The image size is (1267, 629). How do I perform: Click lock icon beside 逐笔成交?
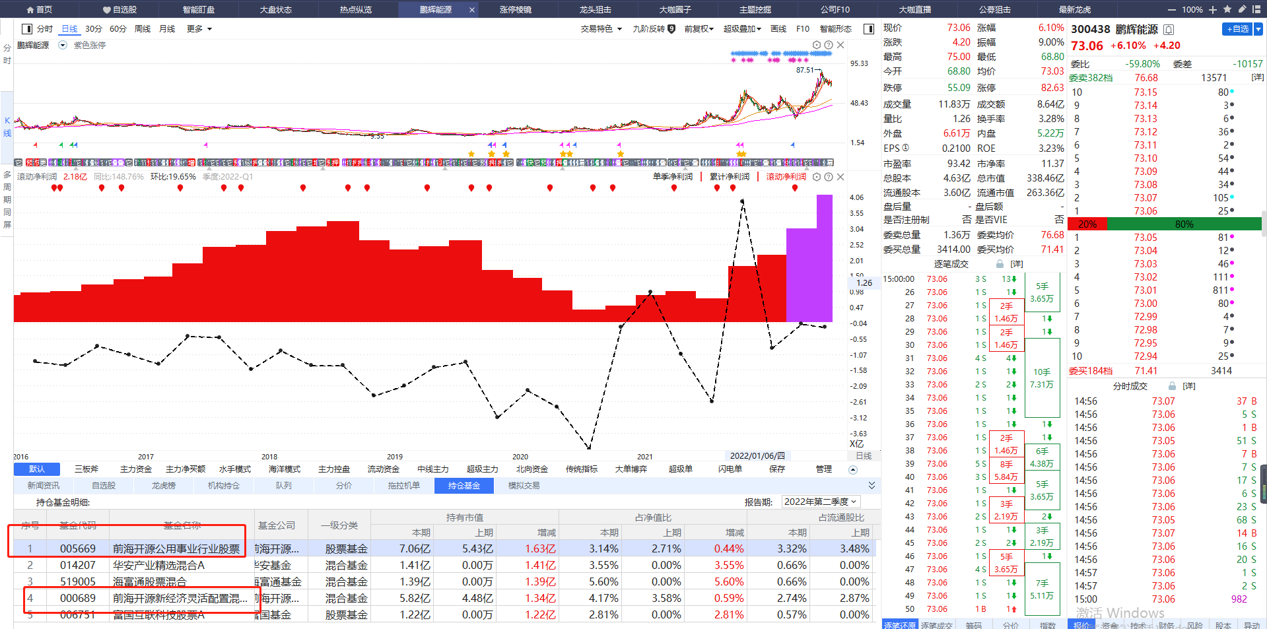pyautogui.click(x=1000, y=263)
